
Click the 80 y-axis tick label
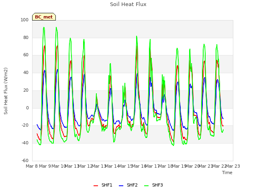(x=26, y=37)
